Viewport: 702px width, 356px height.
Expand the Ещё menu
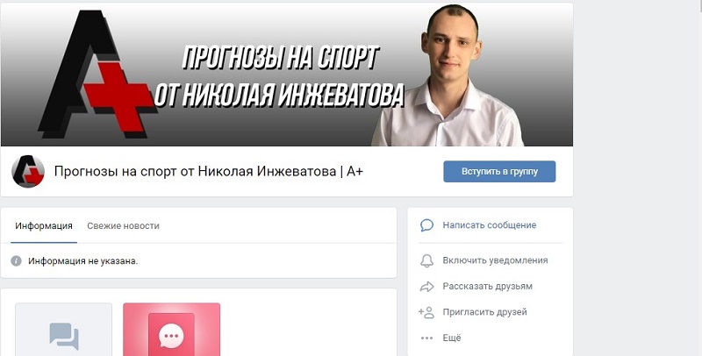[x=452, y=338]
